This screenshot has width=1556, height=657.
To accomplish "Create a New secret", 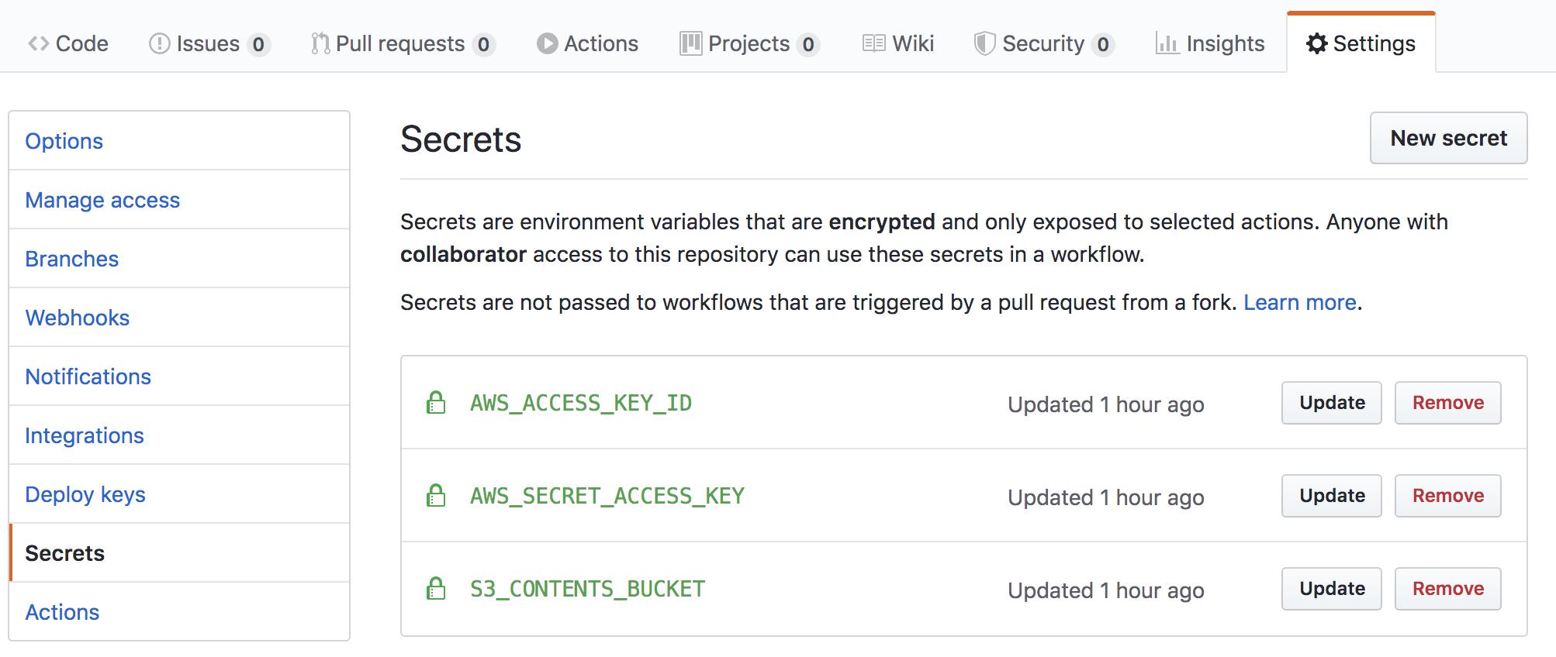I will pos(1448,139).
